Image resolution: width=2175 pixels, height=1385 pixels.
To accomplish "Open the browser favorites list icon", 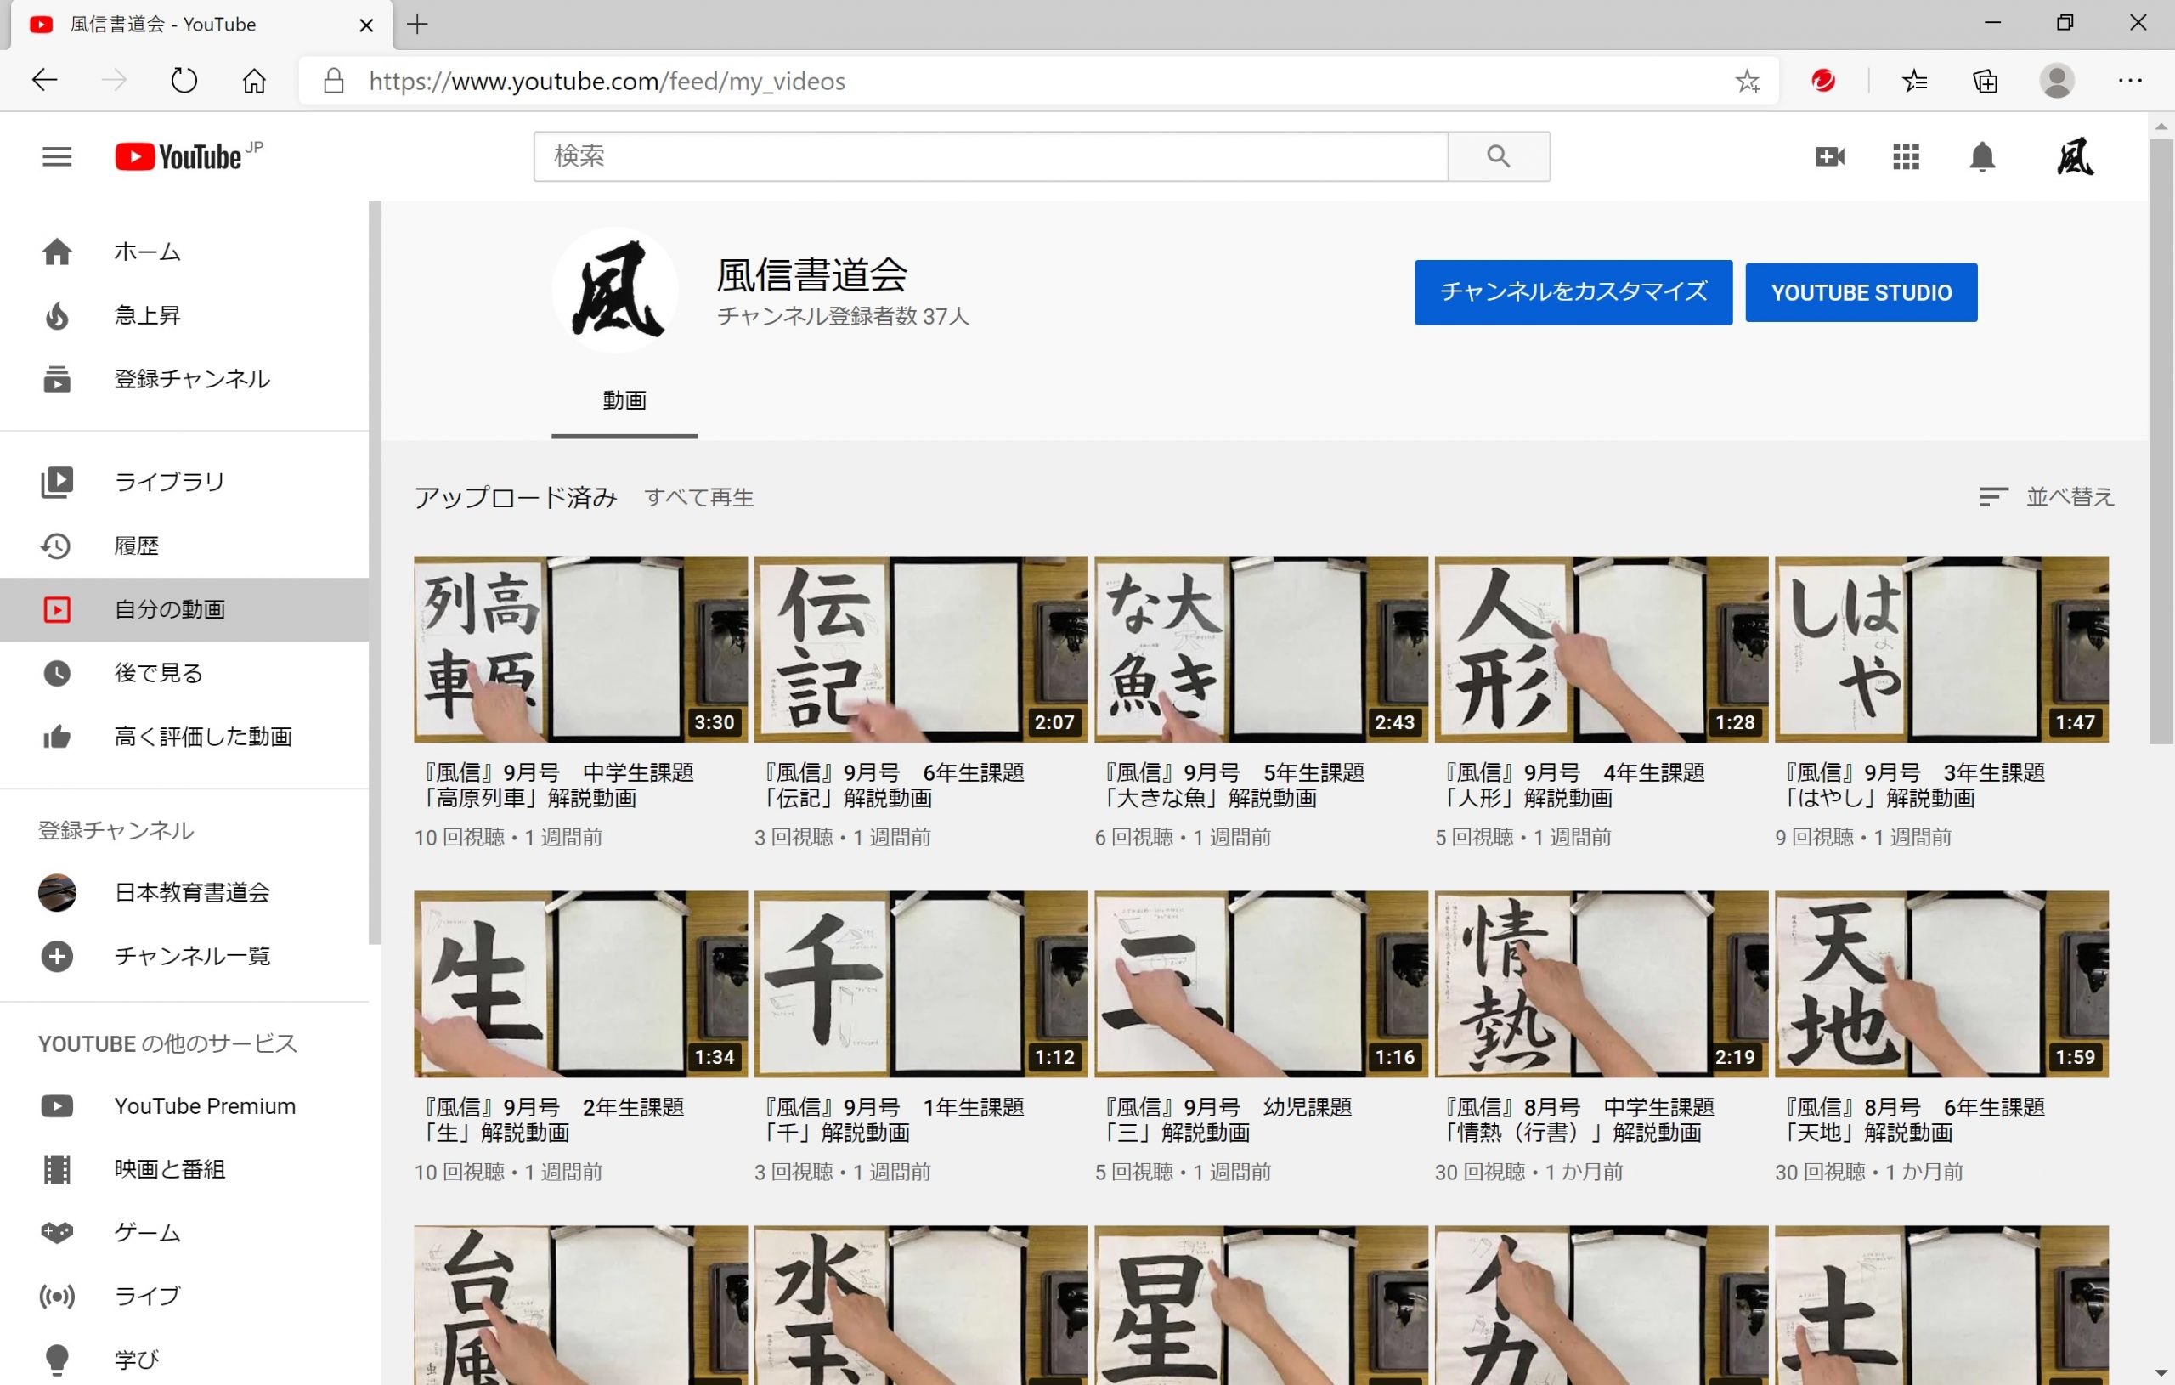I will click(x=1914, y=81).
